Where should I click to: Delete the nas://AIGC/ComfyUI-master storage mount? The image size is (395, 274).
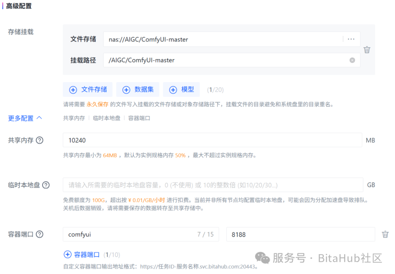pos(367,49)
